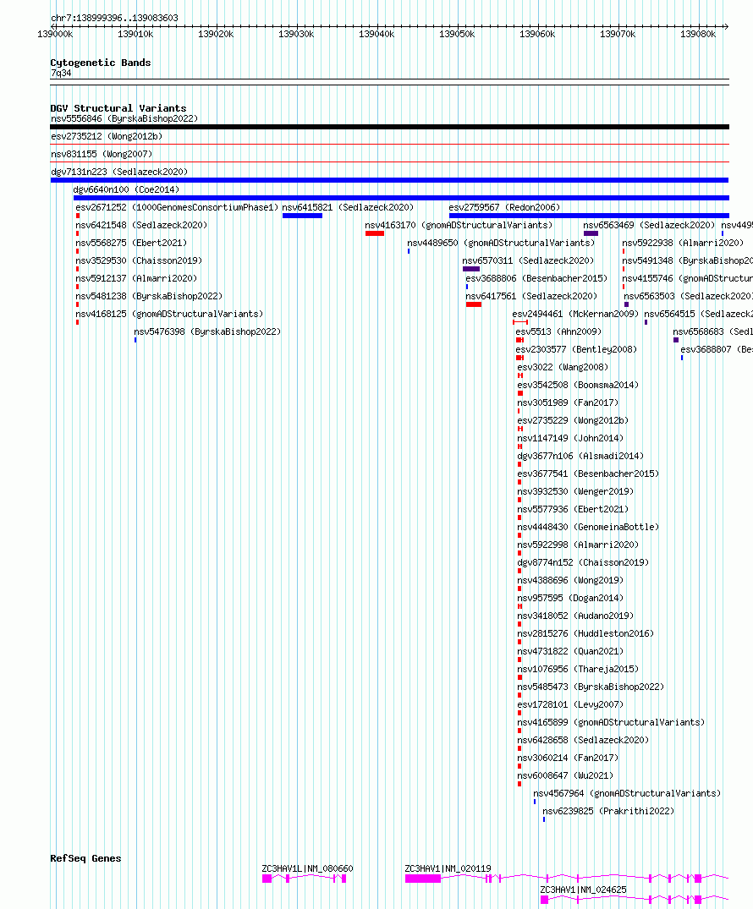
Task: Open the ZC3HAV1|NM_020119 gene label
Action: pyautogui.click(x=448, y=869)
